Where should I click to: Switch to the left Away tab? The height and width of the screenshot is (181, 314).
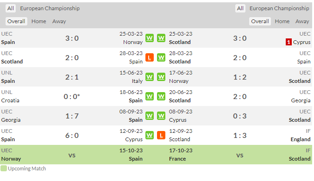click(x=59, y=21)
